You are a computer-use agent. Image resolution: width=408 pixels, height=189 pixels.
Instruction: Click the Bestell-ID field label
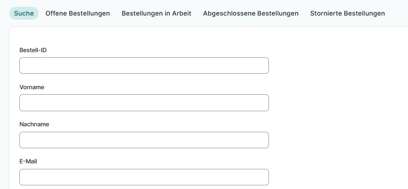[33, 50]
